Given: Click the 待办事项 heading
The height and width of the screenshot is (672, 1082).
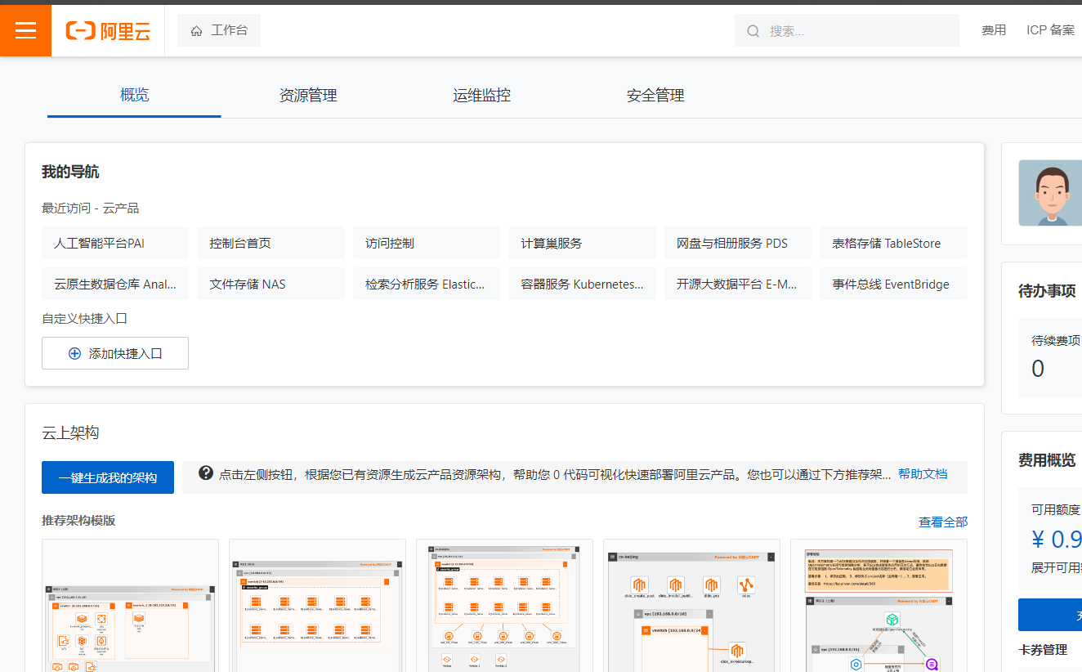Looking at the screenshot, I should coord(1047,291).
